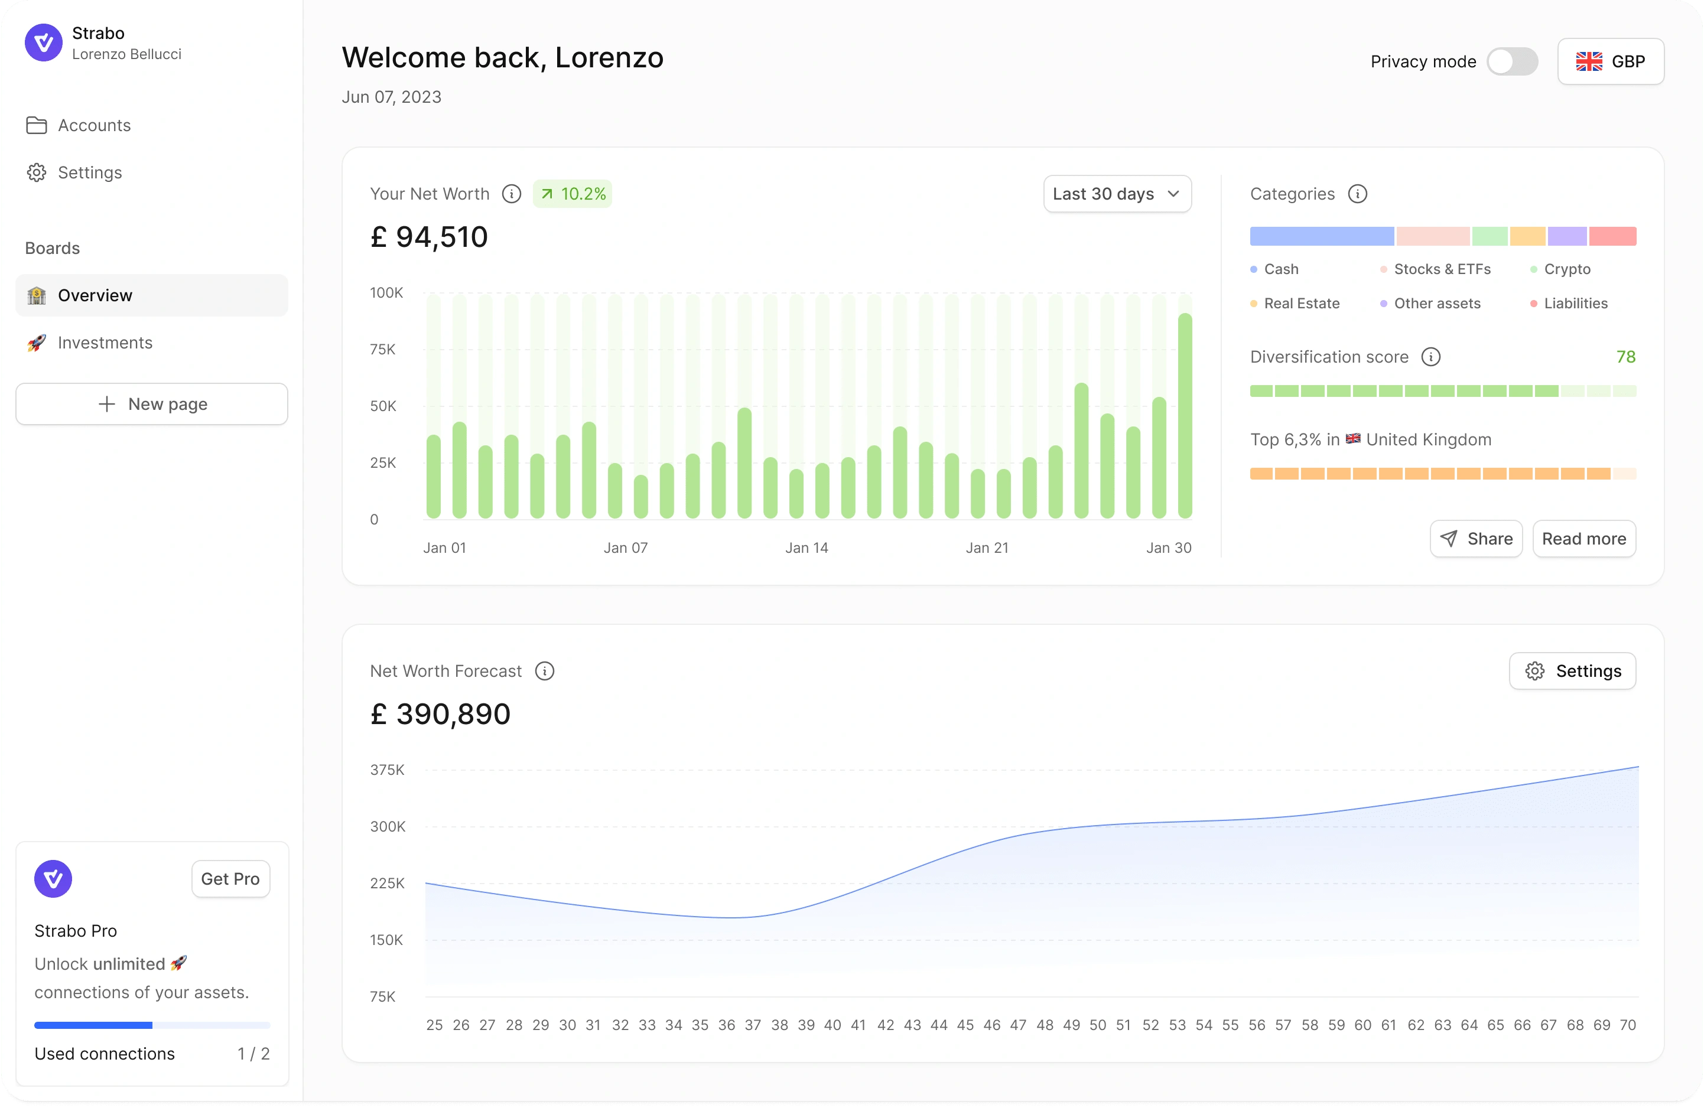Click the green 10.2% growth badge

tap(572, 194)
